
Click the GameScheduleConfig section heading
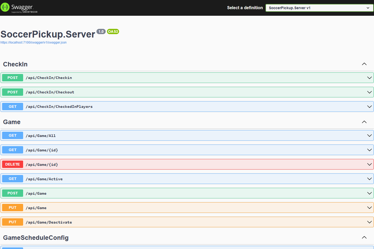pyautogui.click(x=36, y=238)
